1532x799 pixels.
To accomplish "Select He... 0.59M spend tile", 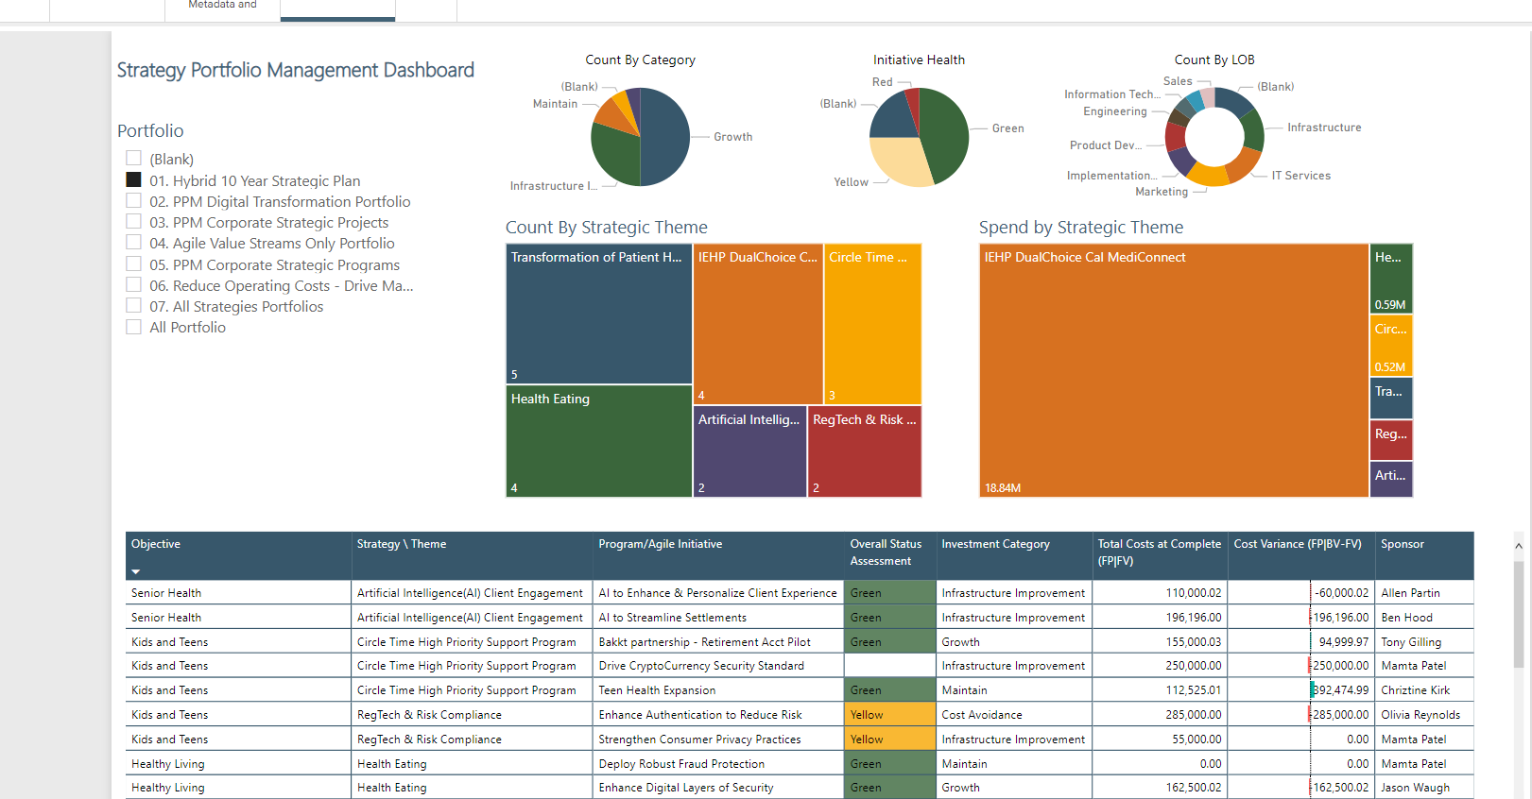I will (x=1391, y=279).
